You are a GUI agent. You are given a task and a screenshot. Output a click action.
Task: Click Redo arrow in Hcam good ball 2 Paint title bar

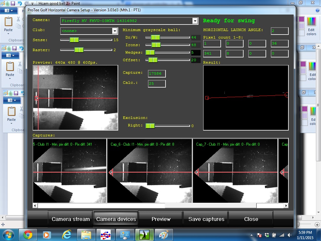26,3
